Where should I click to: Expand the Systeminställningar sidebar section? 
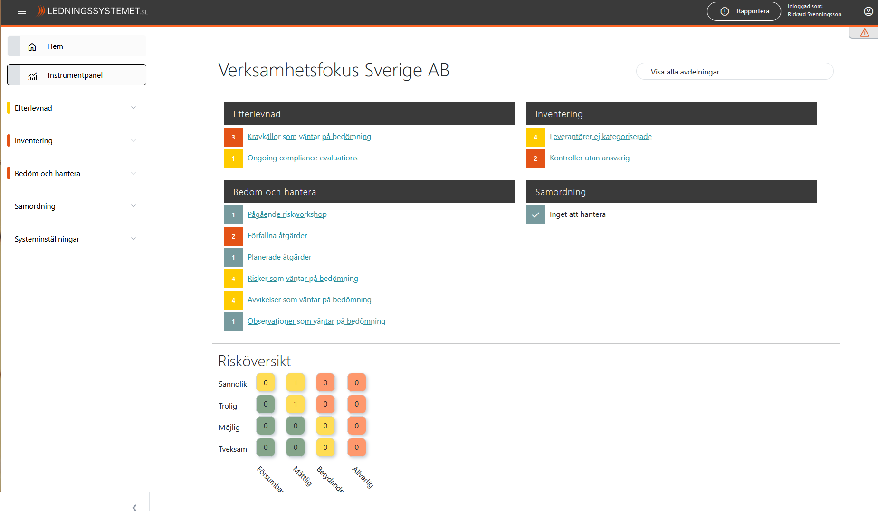point(134,239)
